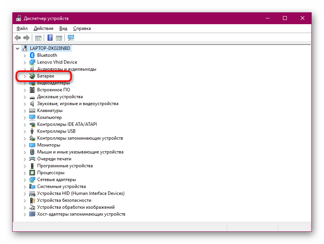Open the Справка menu
The height and width of the screenshot is (244, 324).
pos(82,28)
